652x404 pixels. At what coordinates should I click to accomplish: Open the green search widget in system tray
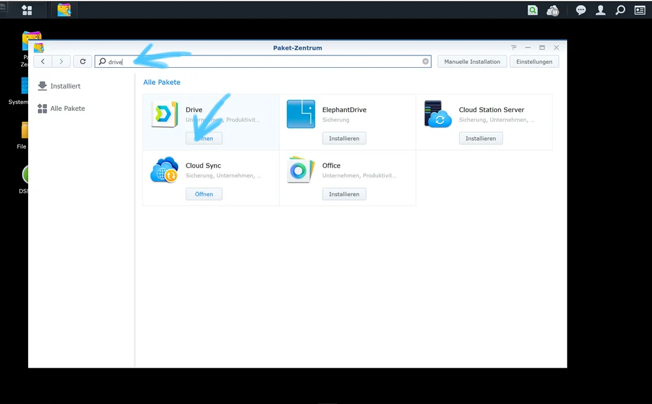coord(533,10)
